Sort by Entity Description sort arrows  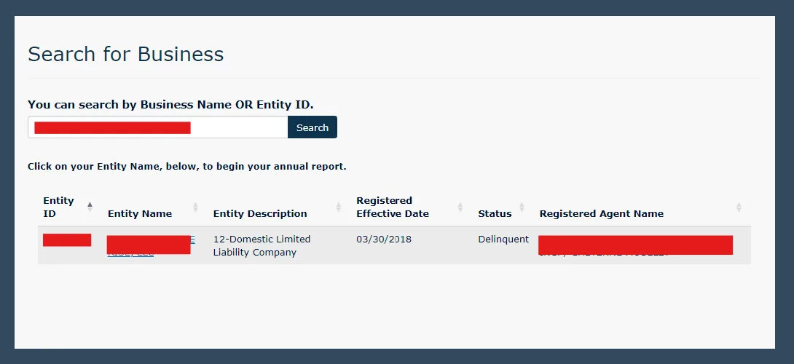338,207
